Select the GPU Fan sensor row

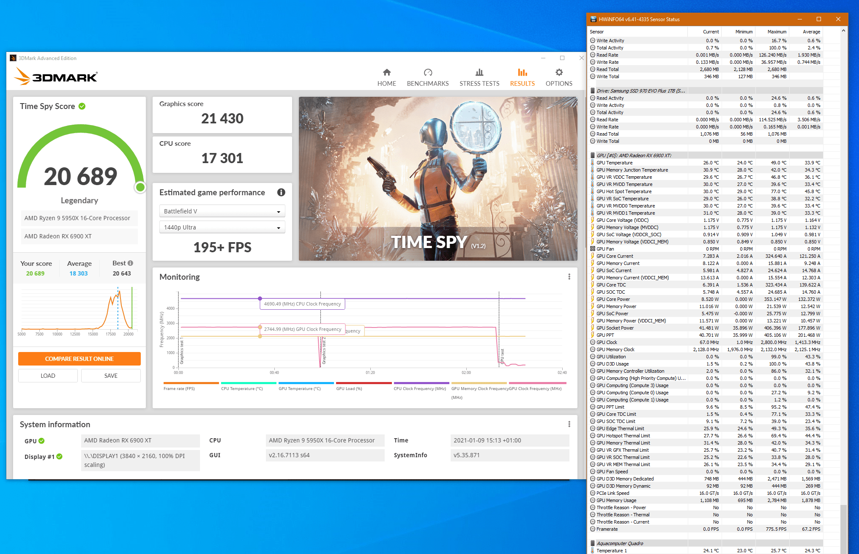pos(706,249)
